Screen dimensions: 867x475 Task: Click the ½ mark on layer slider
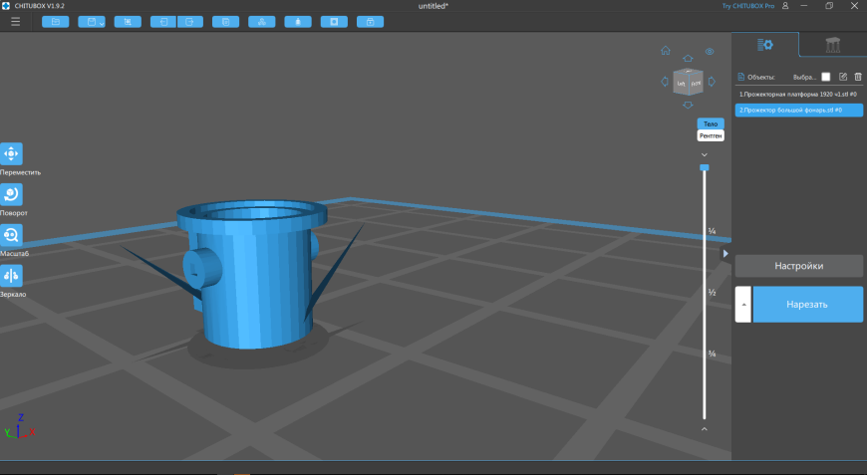click(712, 293)
